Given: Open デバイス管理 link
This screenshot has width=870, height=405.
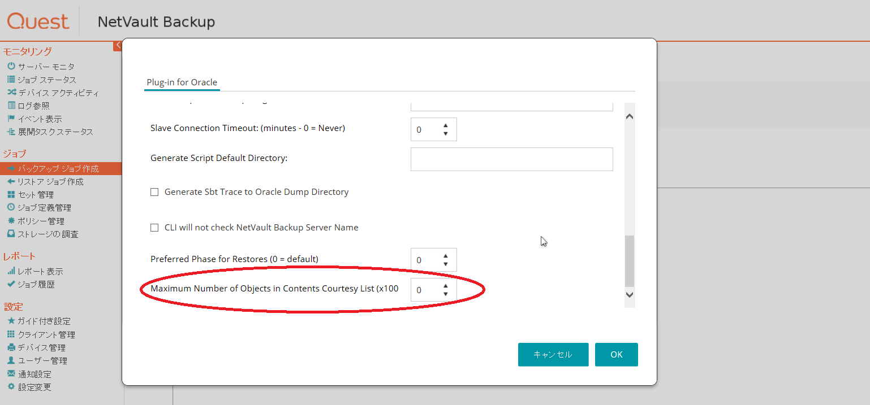Looking at the screenshot, I should click(x=41, y=347).
